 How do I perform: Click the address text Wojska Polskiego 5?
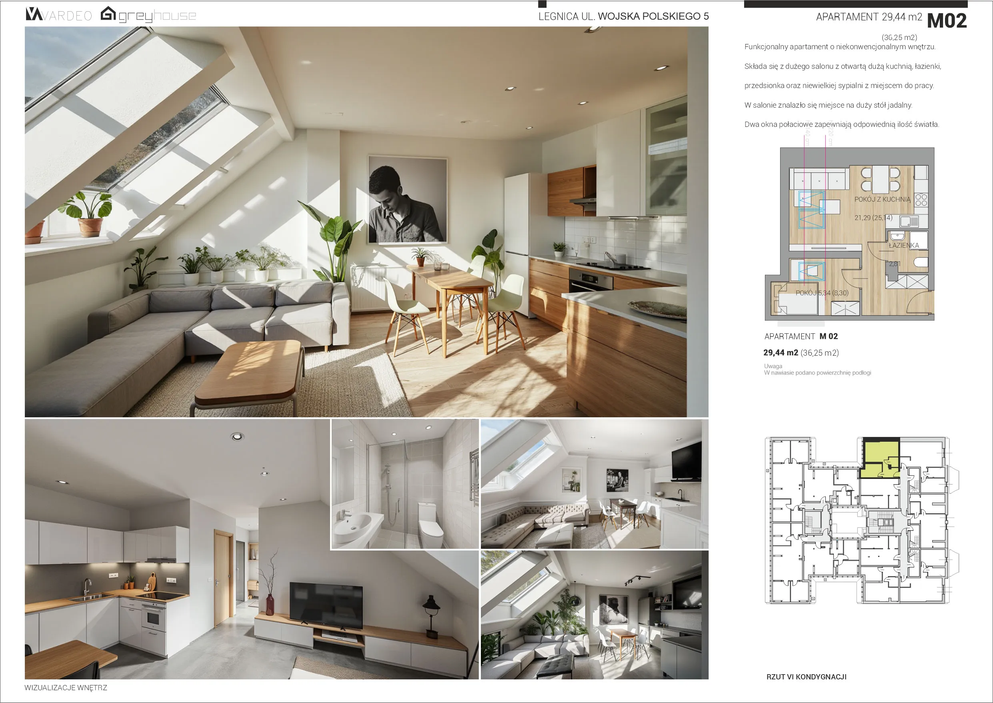tap(653, 16)
